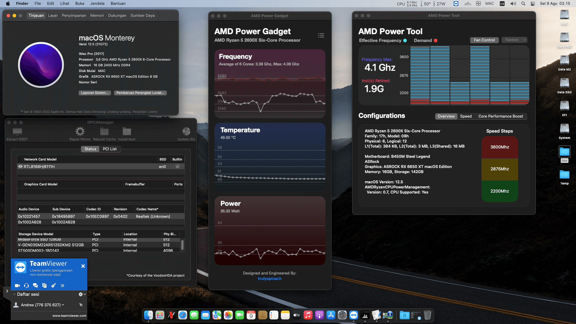Open the Core Performance Boost tab

(x=500, y=116)
